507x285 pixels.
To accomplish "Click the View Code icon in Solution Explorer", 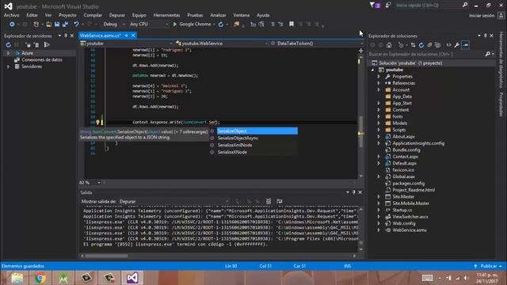I will tap(449, 45).
